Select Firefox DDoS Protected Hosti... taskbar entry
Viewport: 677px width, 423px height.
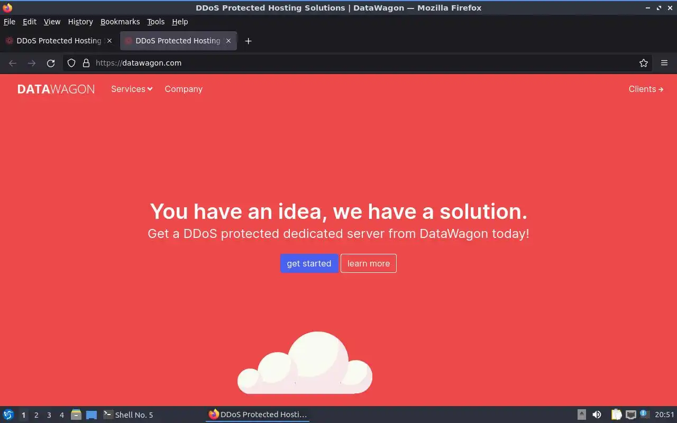pos(258,415)
